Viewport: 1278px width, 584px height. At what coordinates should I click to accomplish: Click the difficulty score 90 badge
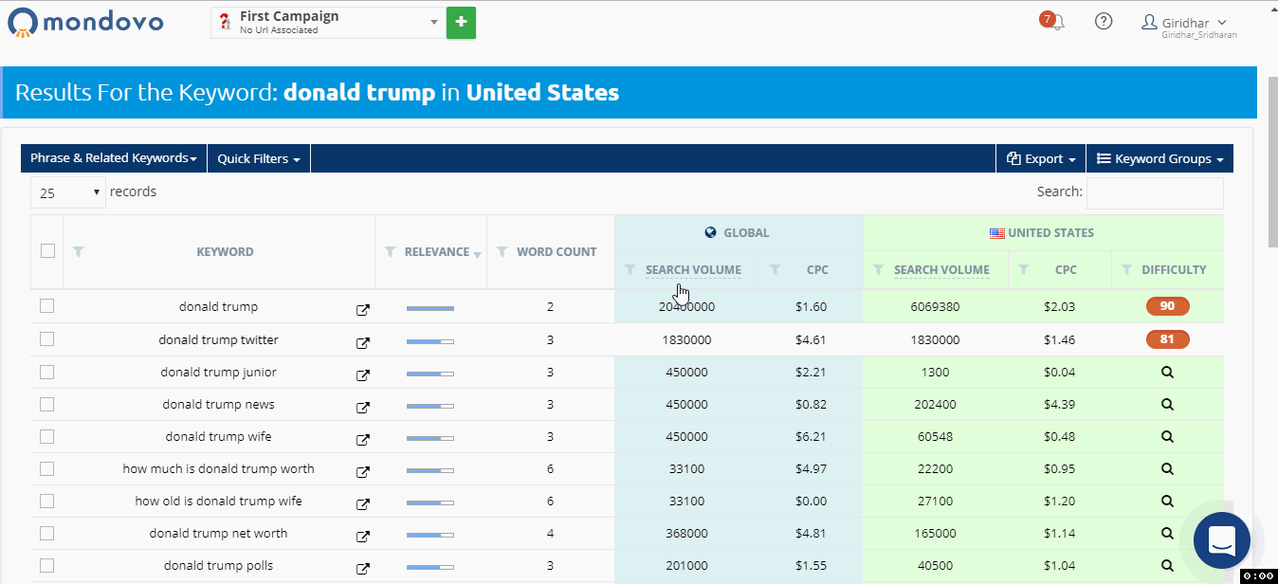[x=1167, y=306]
